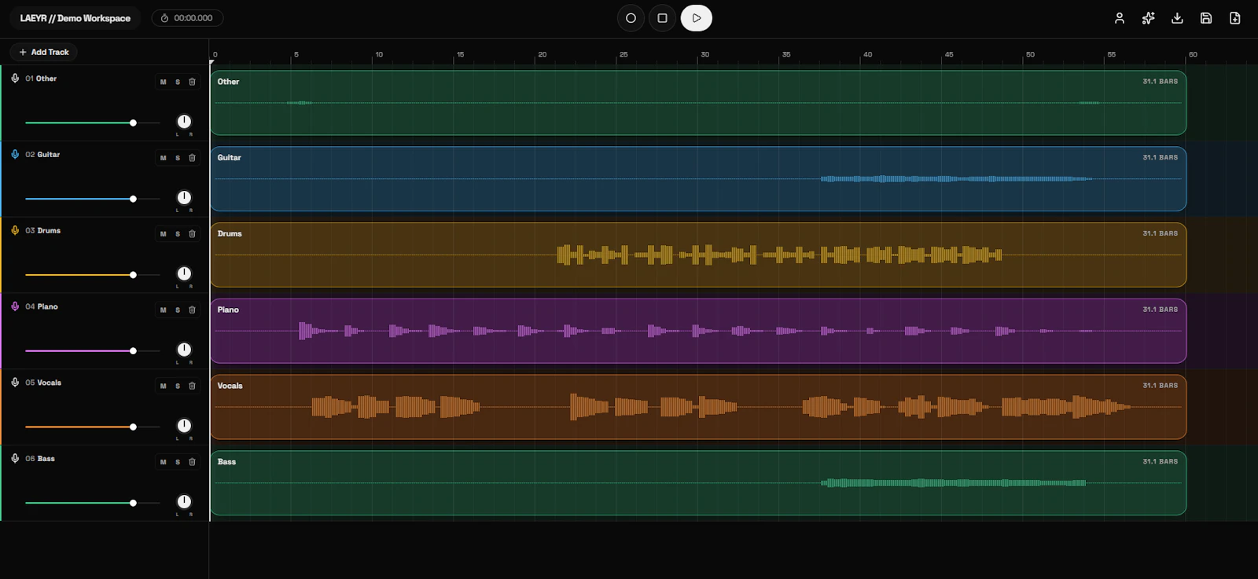Click the pan knob on the 01 Other track
The image size is (1258, 579).
(x=184, y=121)
